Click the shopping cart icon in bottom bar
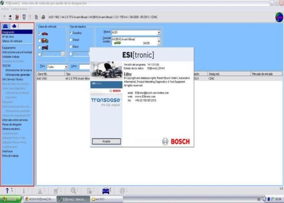Image resolution: width=284 pixels, height=203 pixels. 56,191
